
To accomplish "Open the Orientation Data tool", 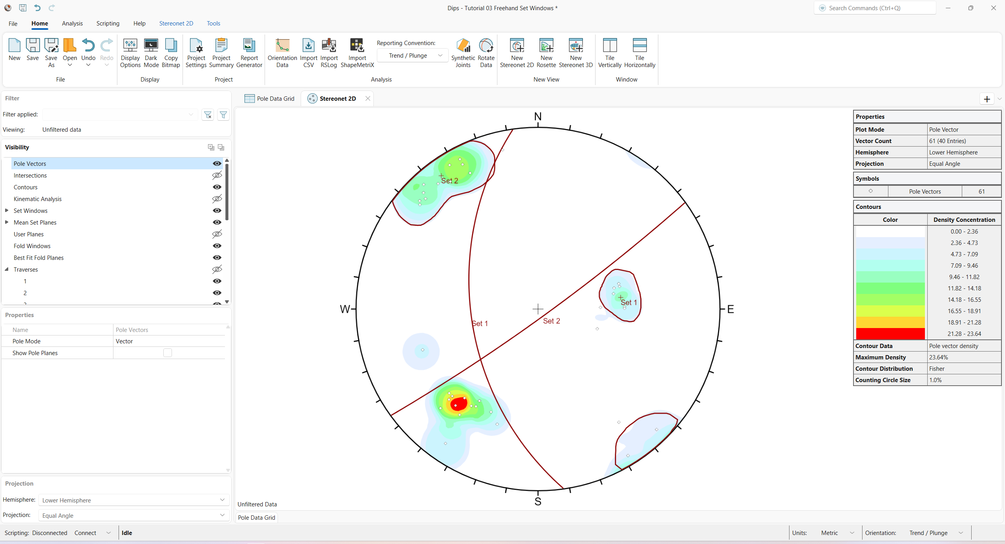I will [x=282, y=52].
